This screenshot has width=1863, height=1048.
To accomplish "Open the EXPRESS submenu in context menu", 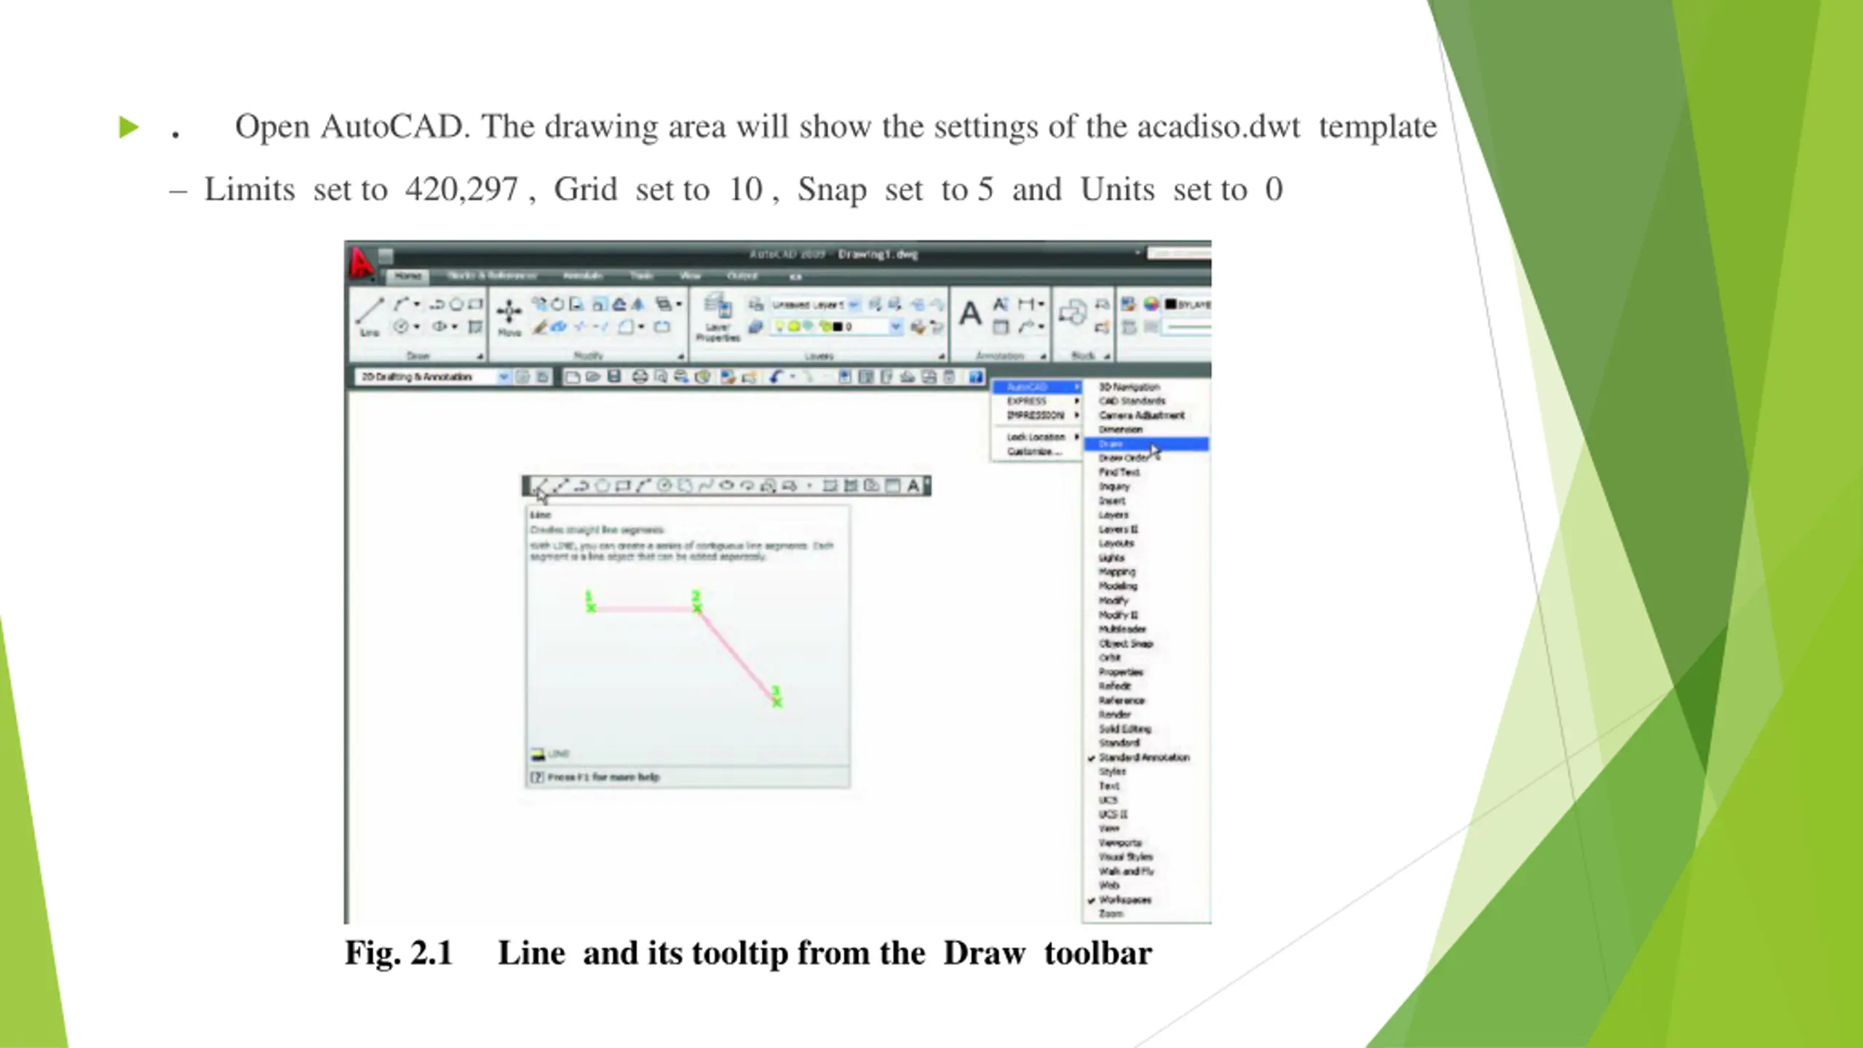I will 1037,401.
